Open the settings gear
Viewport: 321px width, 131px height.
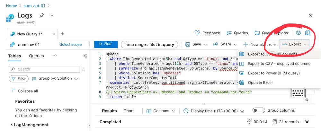[x=299, y=33]
